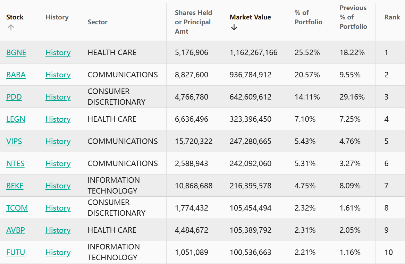This screenshot has width=405, height=264.
Task: Open the BGNE stock link
Action: pos(16,53)
